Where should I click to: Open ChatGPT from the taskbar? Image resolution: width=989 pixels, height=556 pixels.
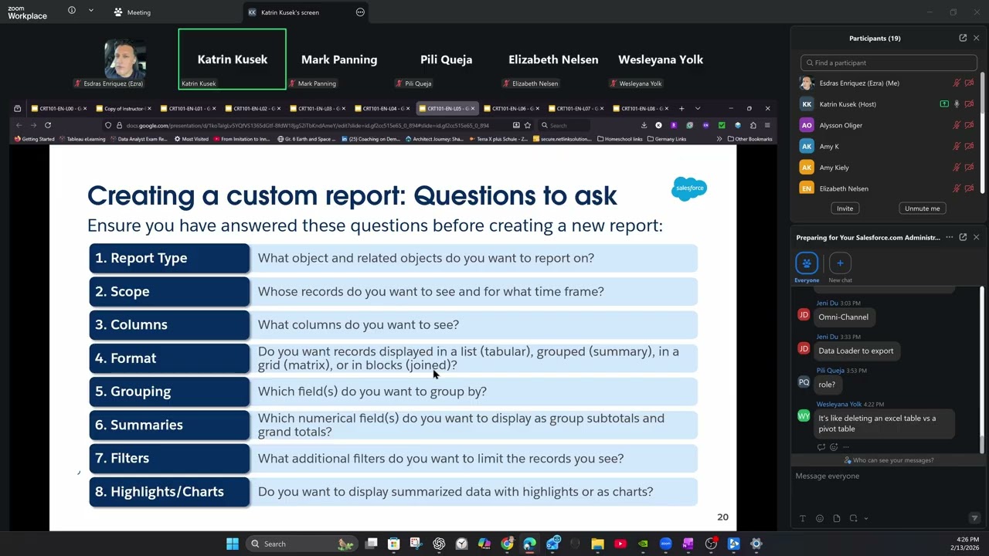(x=439, y=544)
